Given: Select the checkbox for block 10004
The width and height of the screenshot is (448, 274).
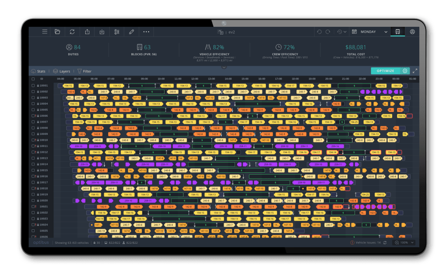Looking at the screenshot, I should coord(34,104).
